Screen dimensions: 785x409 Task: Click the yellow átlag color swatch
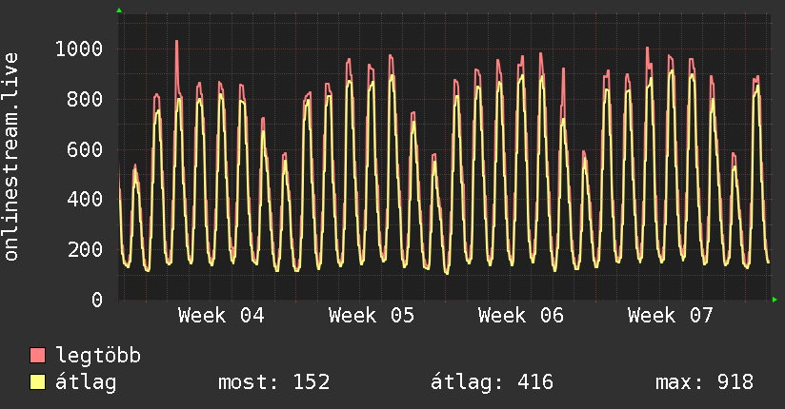(x=38, y=382)
